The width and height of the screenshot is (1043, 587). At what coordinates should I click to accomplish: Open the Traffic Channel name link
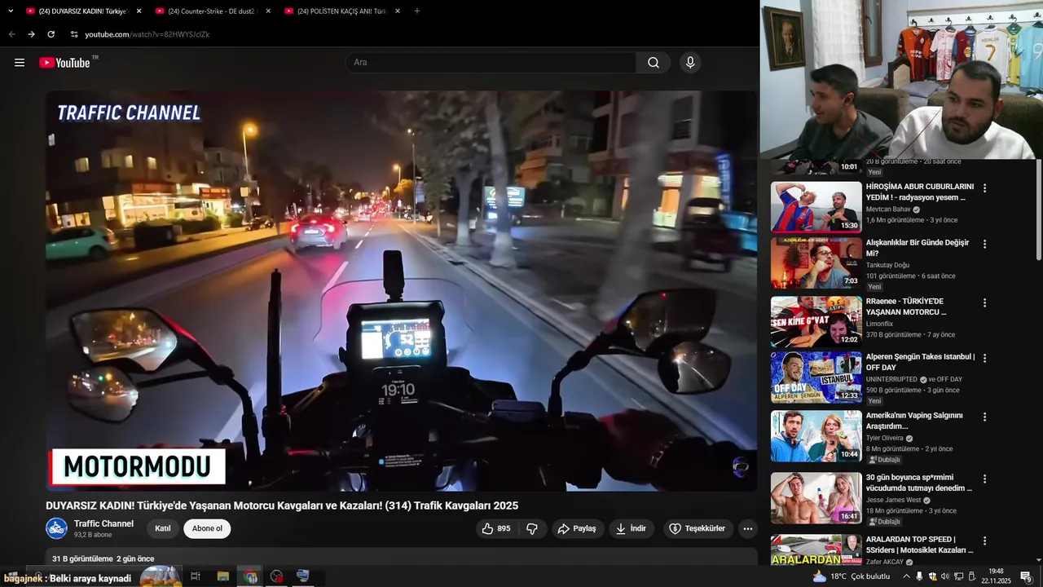(x=103, y=523)
